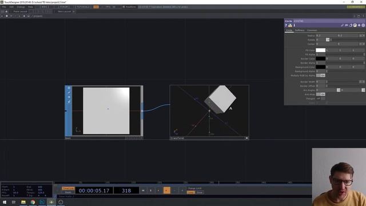Viewport: 366px width, 206px height.
Task: Toggle the lock flag on the box node
Action: [x=69, y=102]
